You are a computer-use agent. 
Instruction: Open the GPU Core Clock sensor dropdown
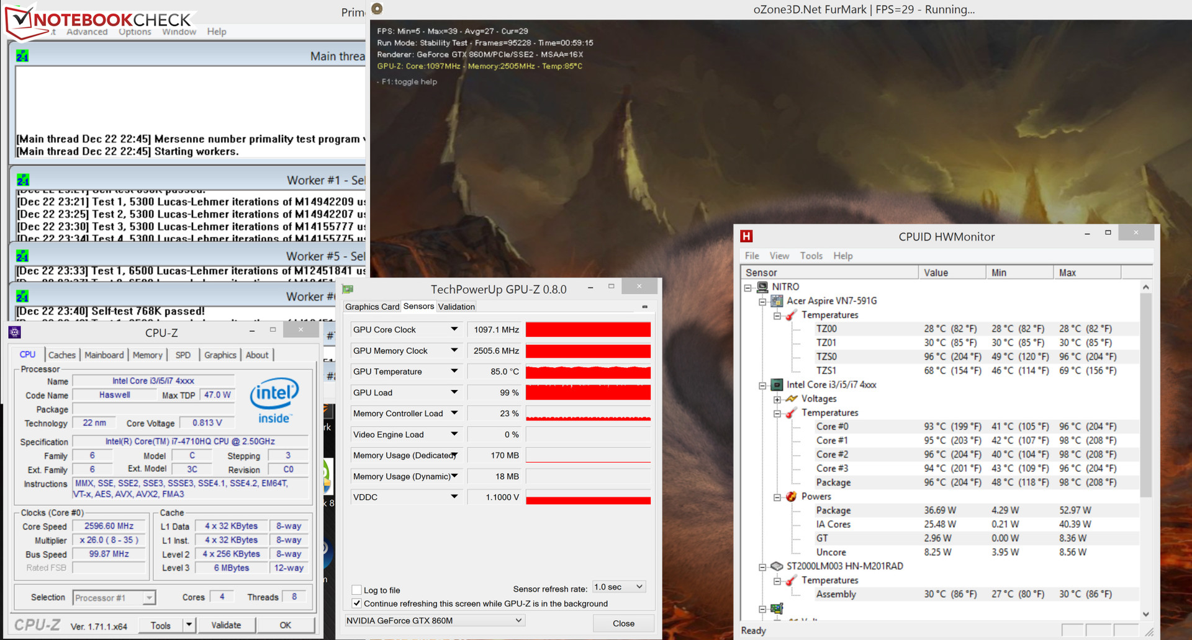[454, 329]
